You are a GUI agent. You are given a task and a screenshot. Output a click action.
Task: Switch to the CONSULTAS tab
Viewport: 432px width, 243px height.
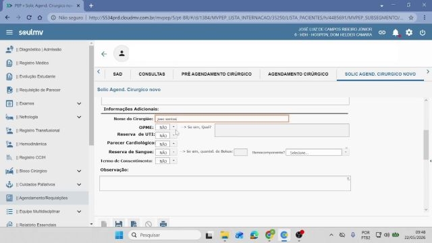(x=152, y=74)
